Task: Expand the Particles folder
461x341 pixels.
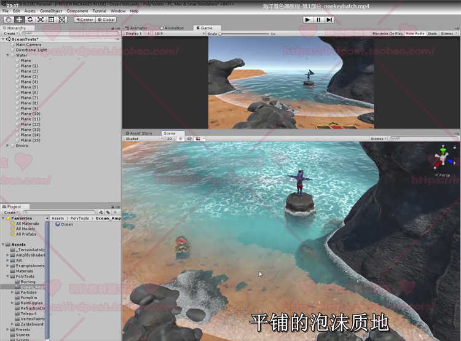Action: [12, 292]
